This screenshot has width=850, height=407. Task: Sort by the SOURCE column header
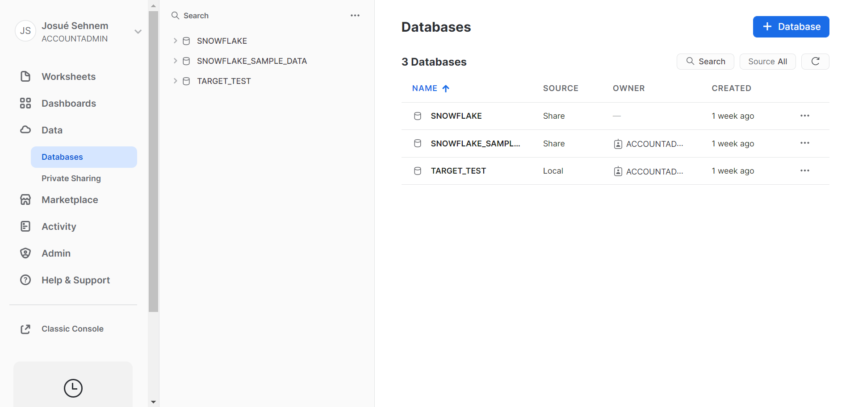point(561,88)
